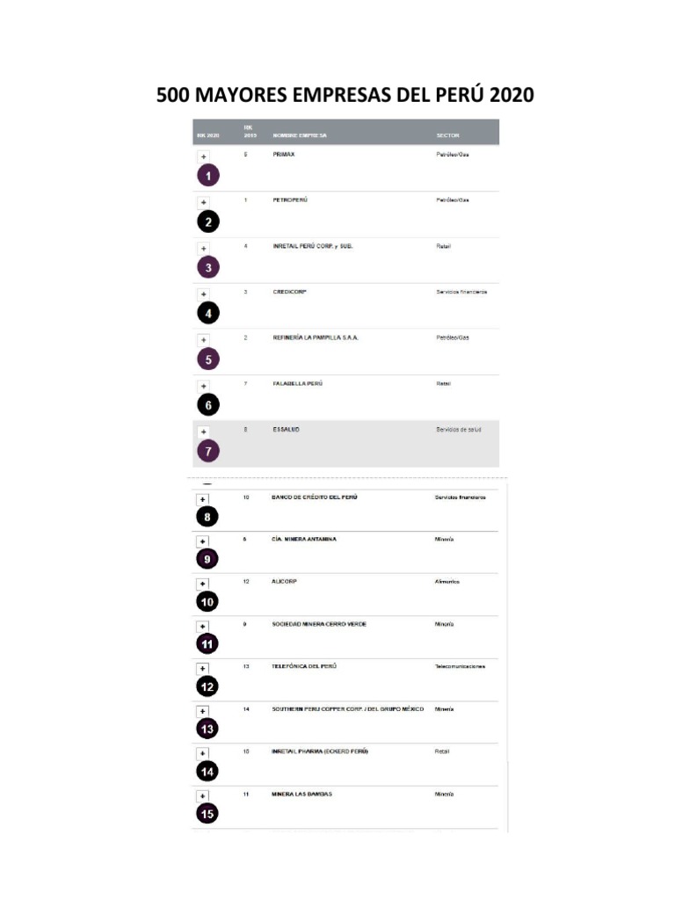
Task: Click the rank 14 circle badge
Action: click(x=207, y=772)
